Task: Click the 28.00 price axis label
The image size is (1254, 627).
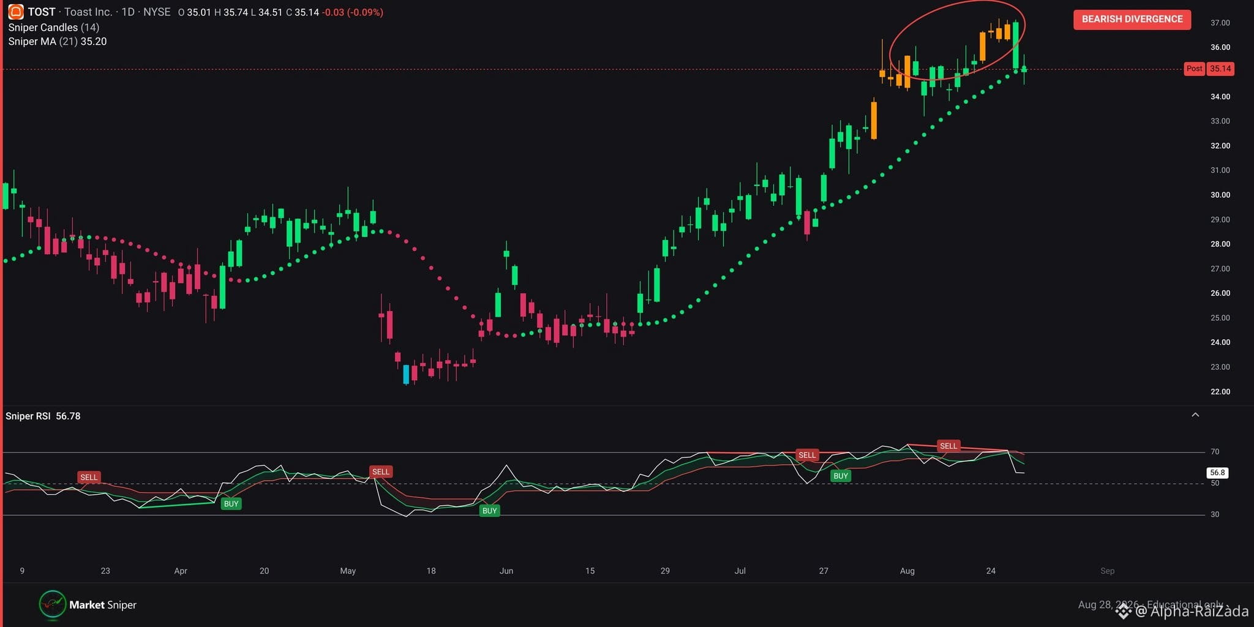Action: click(x=1220, y=244)
